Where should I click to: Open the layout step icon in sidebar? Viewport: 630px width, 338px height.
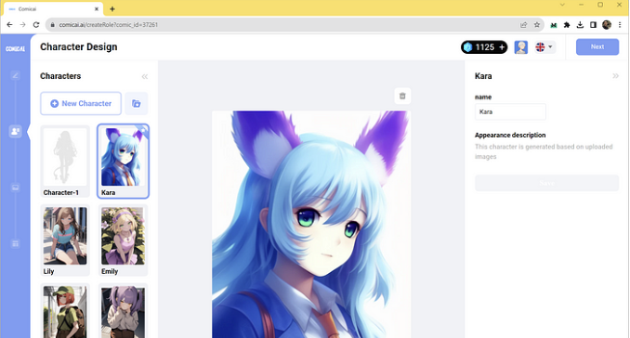tap(15, 243)
